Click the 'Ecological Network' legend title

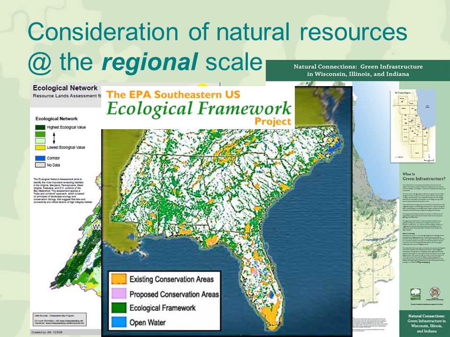[x=57, y=118]
